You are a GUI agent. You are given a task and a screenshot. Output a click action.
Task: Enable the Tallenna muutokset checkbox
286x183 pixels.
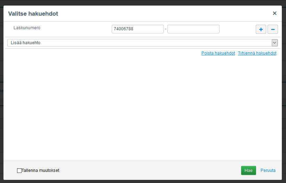(19, 170)
